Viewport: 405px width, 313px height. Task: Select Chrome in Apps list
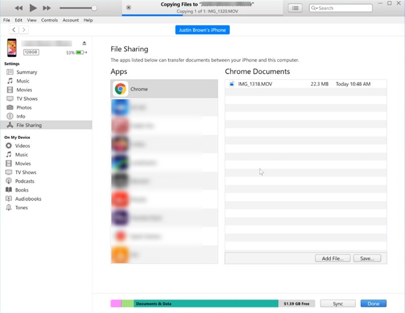(x=164, y=89)
